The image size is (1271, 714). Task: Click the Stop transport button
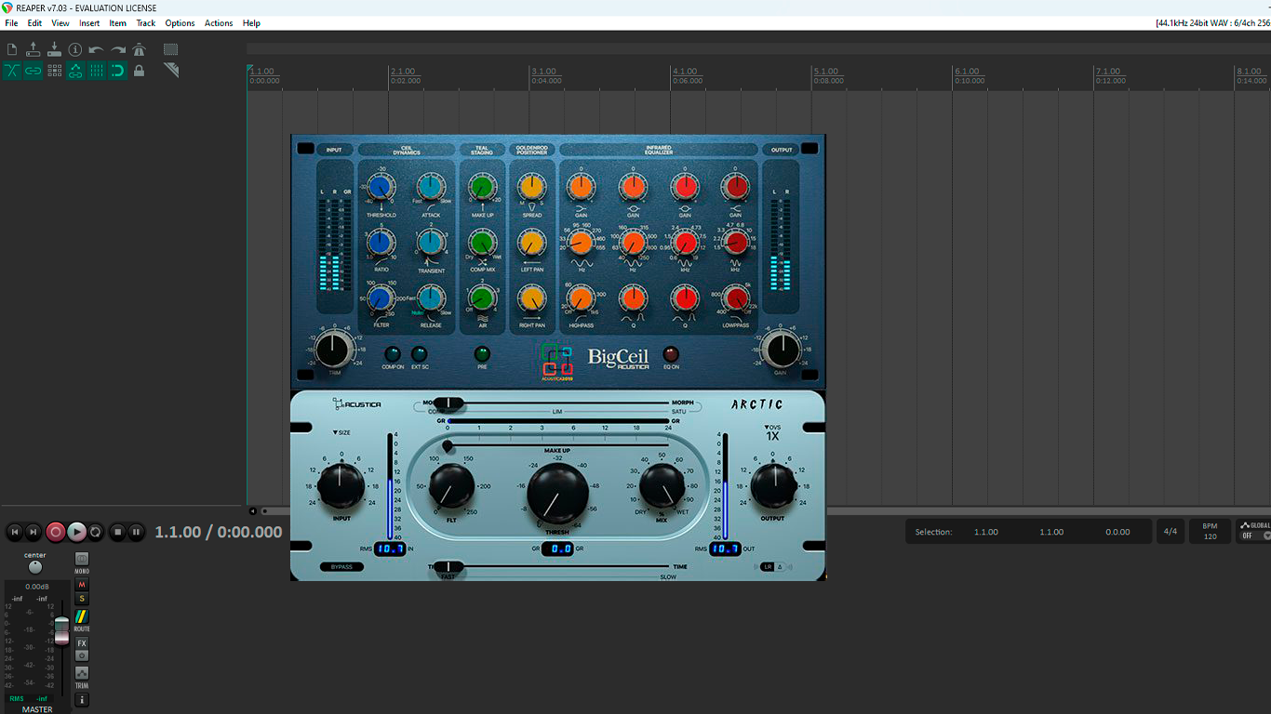(117, 532)
